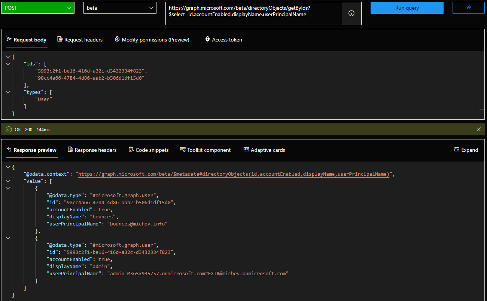Switch to the Request body tab
Image resolution: width=487 pixels, height=301 pixels.
[x=27, y=40]
